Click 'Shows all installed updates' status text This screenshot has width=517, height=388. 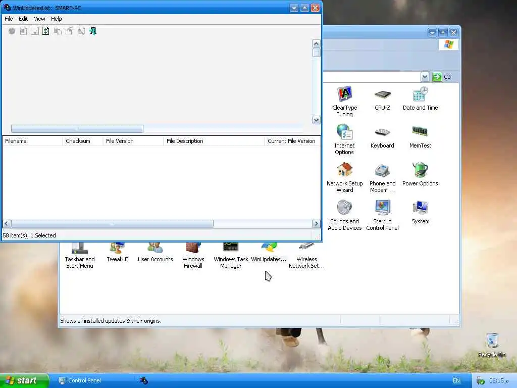point(111,321)
